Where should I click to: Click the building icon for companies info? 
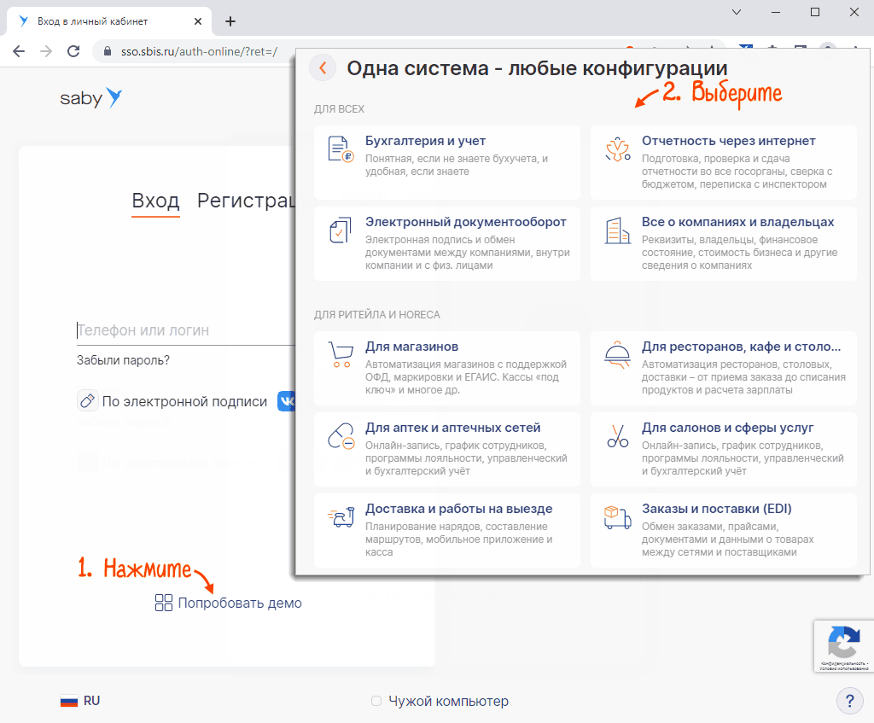(x=617, y=230)
